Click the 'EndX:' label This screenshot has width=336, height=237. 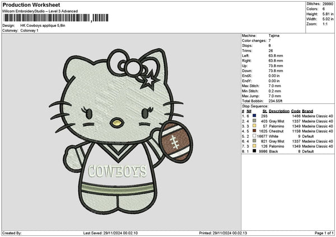tap(247, 76)
